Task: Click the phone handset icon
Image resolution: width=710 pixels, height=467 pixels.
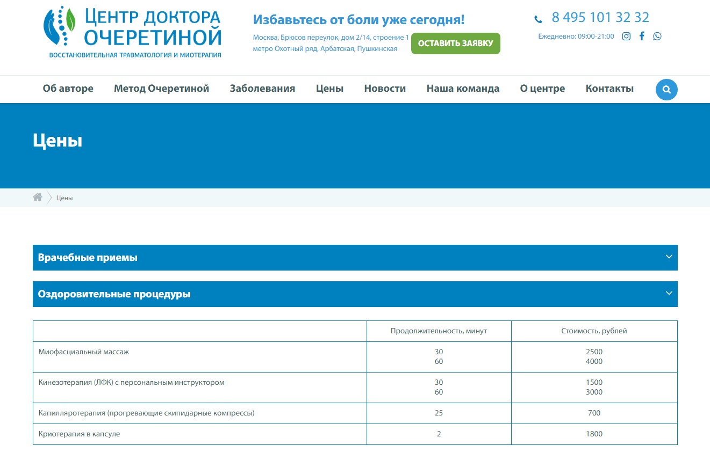Action: [x=538, y=19]
